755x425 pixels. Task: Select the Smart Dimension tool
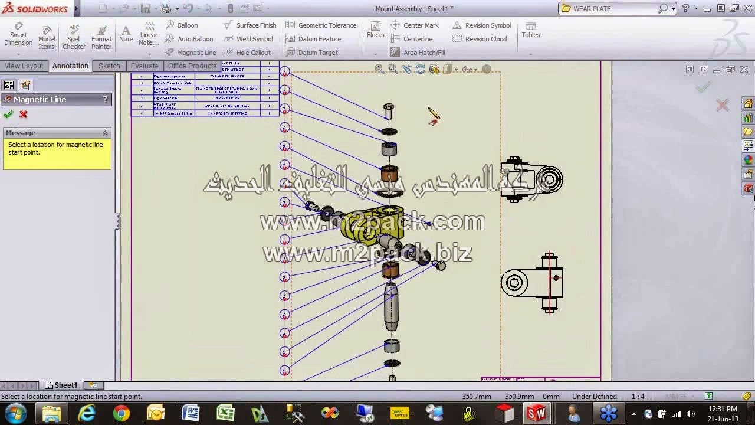(18, 34)
